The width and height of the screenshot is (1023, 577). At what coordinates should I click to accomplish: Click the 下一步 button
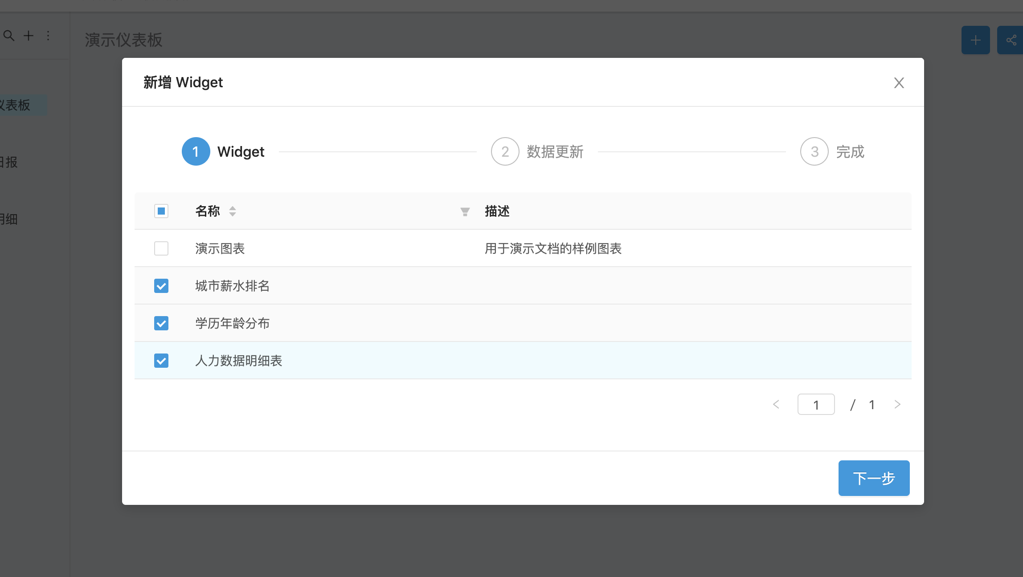(x=874, y=478)
